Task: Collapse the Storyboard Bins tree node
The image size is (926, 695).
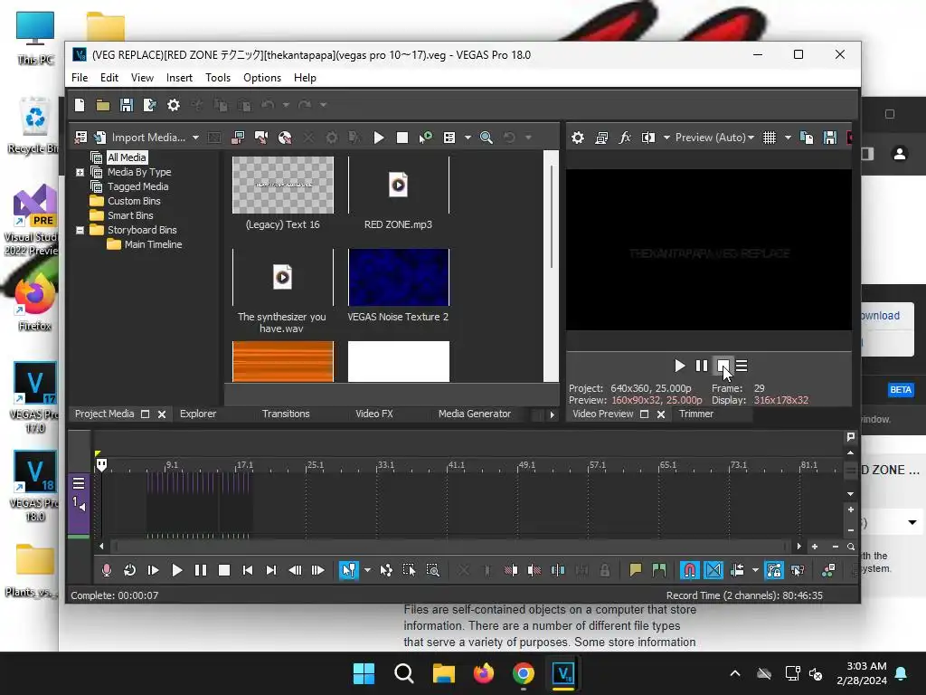Action: pyautogui.click(x=80, y=231)
